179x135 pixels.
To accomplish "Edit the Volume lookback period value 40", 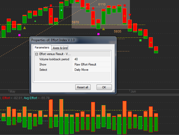I will point(91,59).
